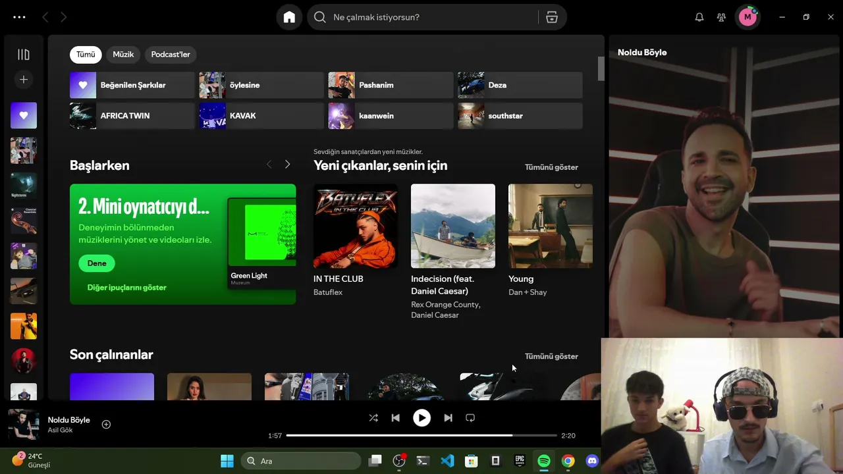Open Epic Games Launcher from the taskbar
843x474 pixels.
click(x=520, y=461)
